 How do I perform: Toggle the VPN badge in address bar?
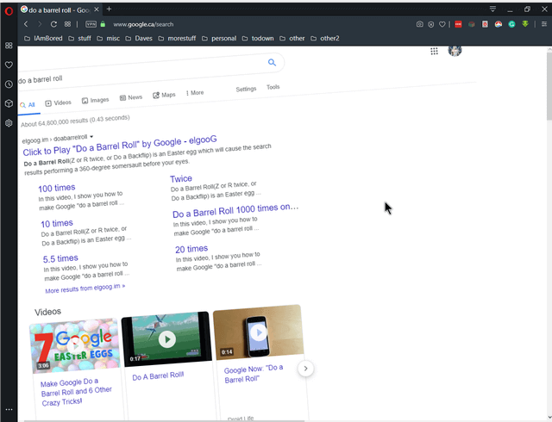pyautogui.click(x=91, y=24)
